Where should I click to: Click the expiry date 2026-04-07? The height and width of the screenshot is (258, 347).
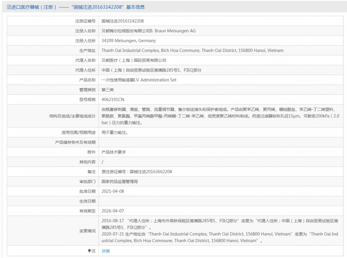pos(113,211)
